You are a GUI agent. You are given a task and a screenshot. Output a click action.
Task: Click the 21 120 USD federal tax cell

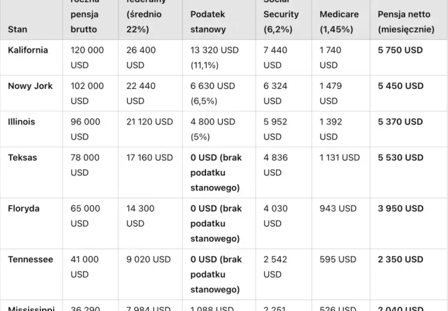pos(150,122)
